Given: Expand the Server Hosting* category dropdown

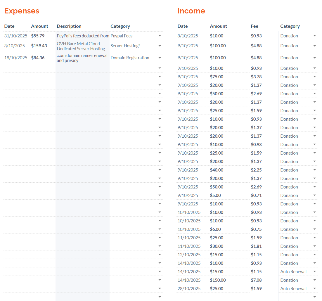Looking at the screenshot, I should click(160, 46).
